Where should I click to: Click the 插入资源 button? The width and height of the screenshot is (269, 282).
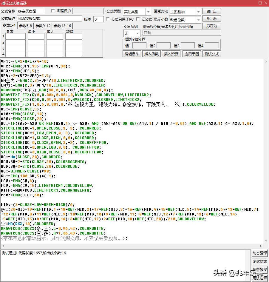point(171,54)
